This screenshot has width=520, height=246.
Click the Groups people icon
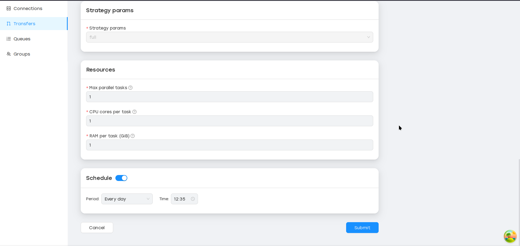coord(9,54)
